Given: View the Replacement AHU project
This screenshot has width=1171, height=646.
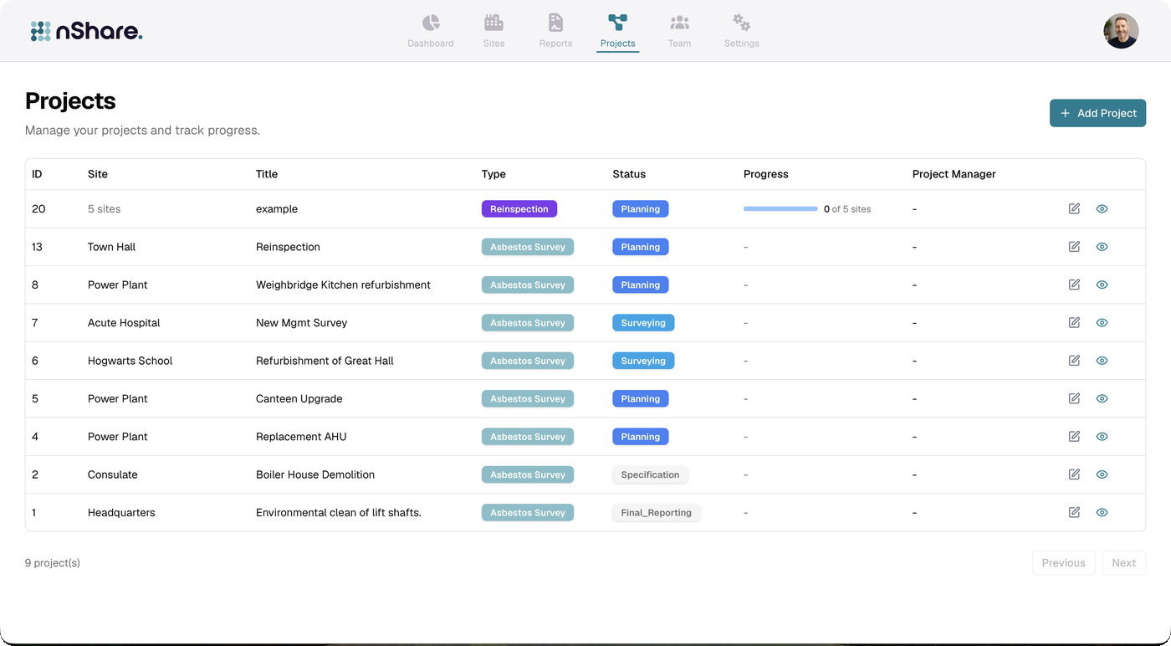Looking at the screenshot, I should [1102, 436].
